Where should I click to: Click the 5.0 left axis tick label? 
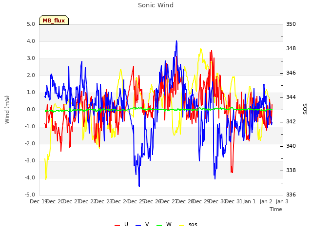[31, 24]
